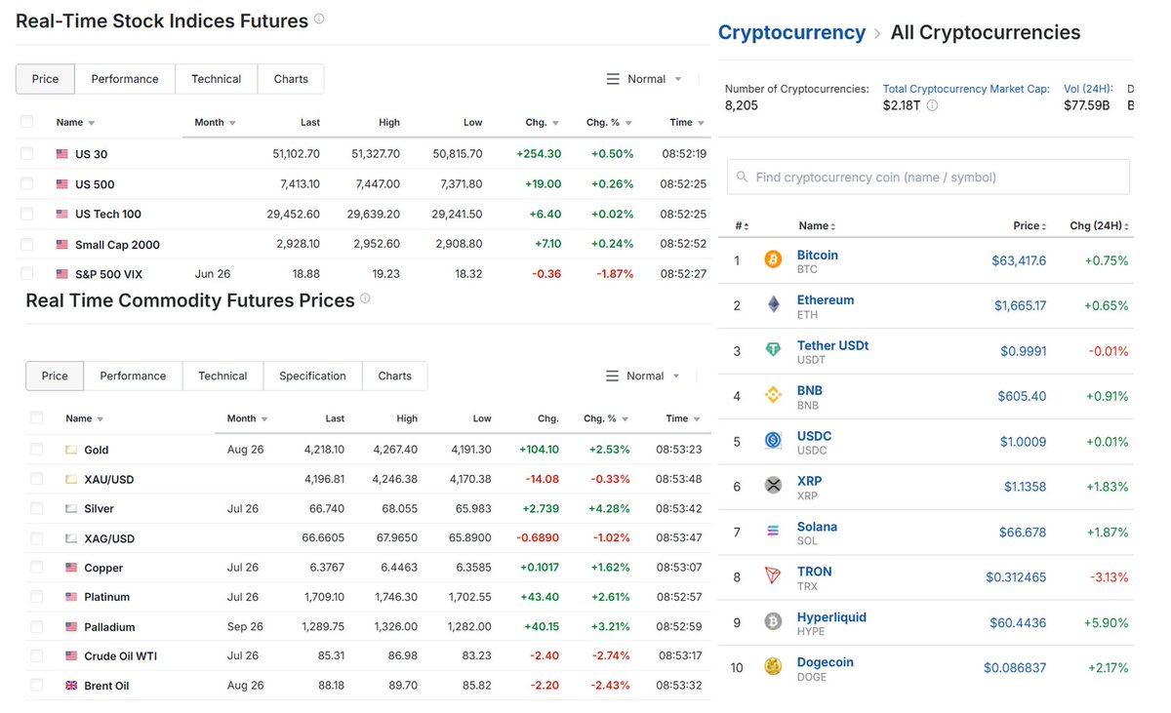Click the XRP coin icon
This screenshot has width=1171, height=713.
click(774, 486)
